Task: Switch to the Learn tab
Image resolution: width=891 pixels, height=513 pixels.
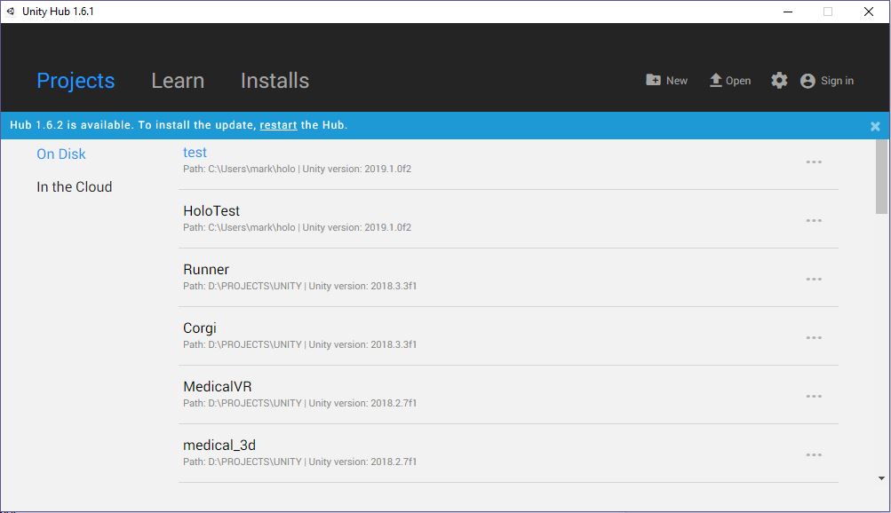Action: 178,81
